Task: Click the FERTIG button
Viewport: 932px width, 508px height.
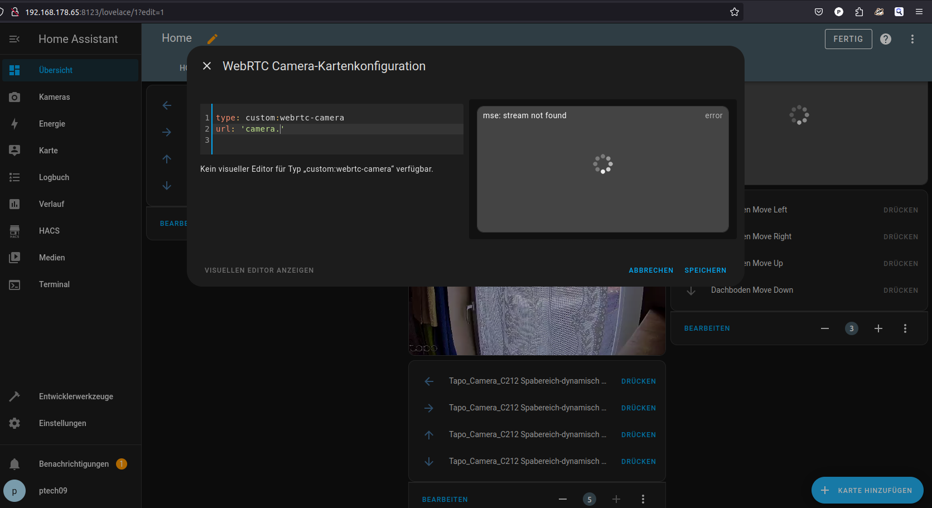Action: click(848, 39)
